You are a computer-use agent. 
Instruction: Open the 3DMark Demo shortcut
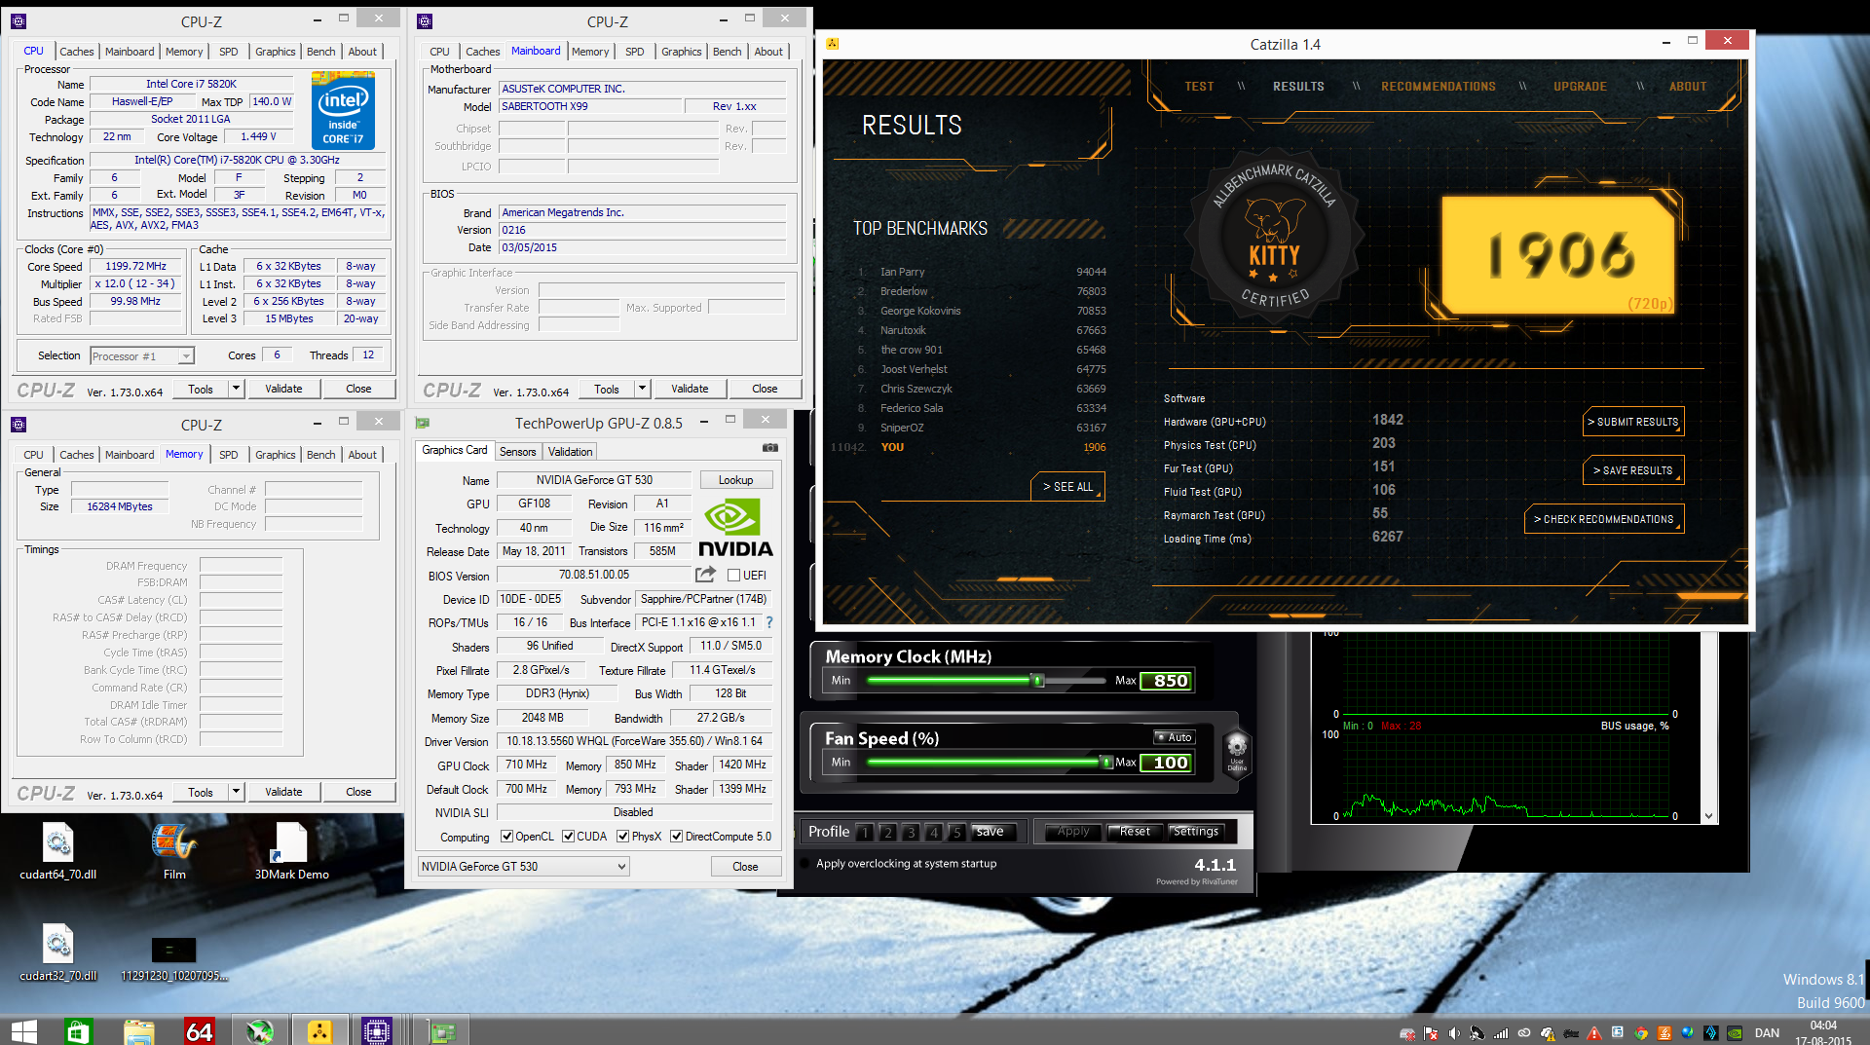[291, 851]
